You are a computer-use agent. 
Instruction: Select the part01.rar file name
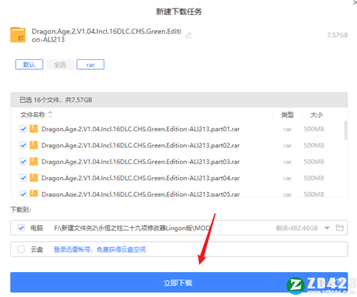click(x=141, y=129)
